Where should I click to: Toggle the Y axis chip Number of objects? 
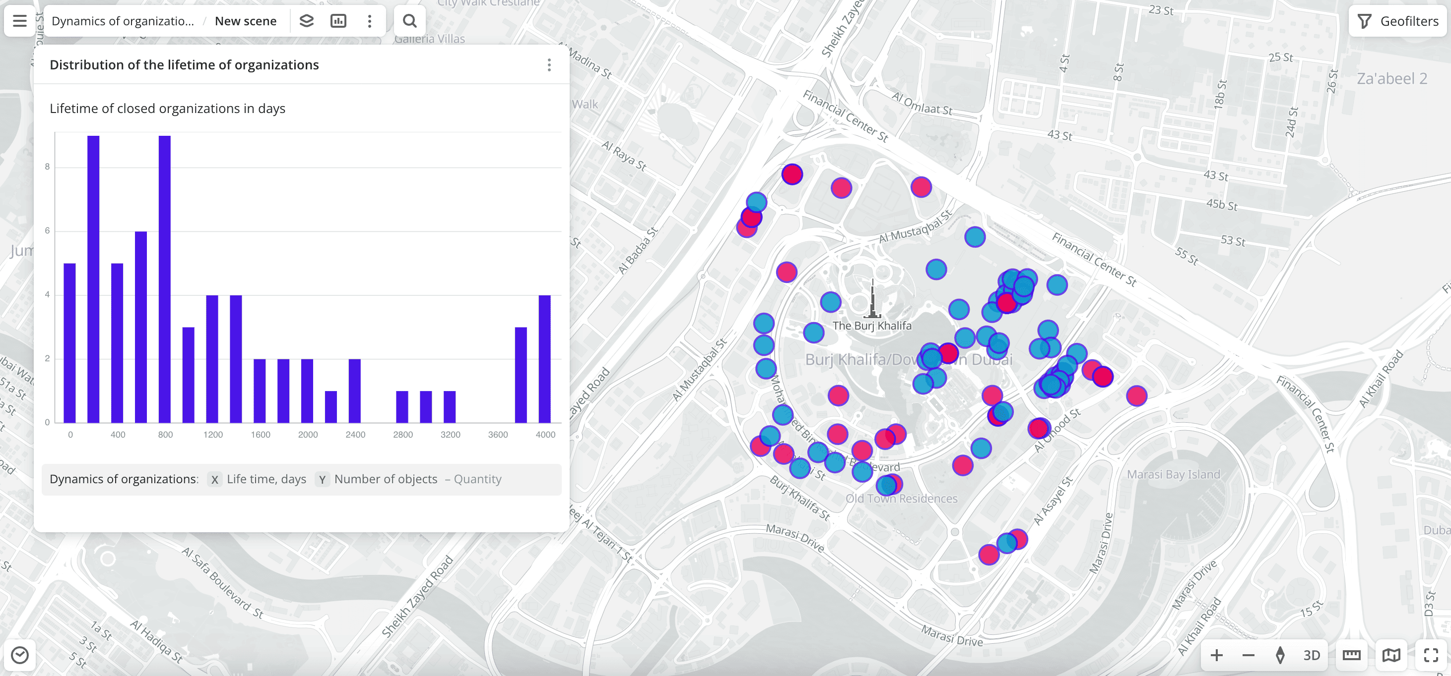point(376,479)
